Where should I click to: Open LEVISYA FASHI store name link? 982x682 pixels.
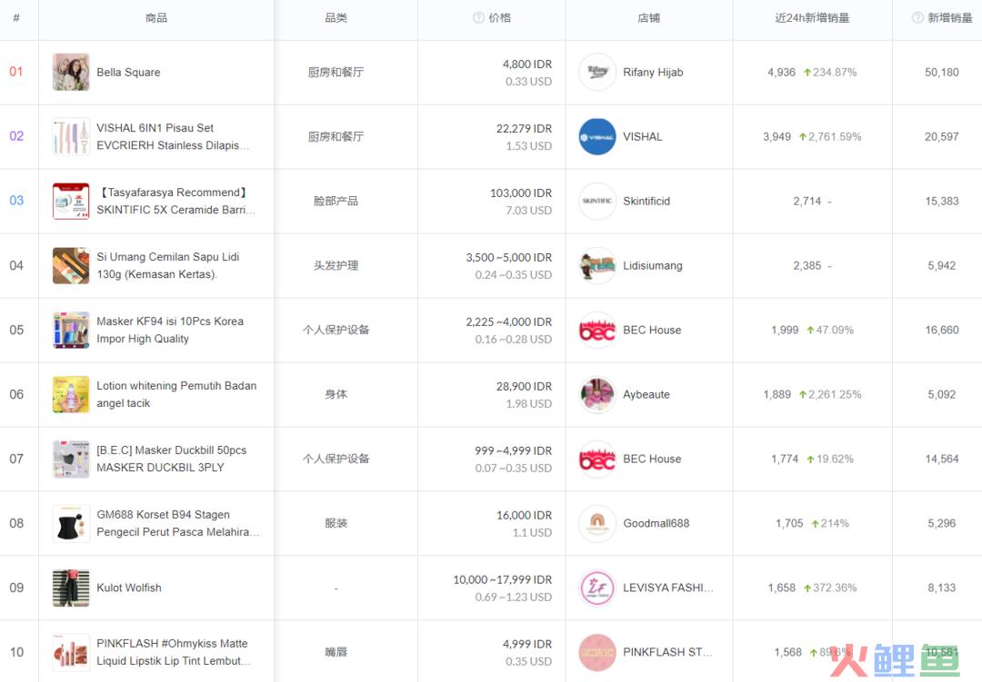pos(668,588)
